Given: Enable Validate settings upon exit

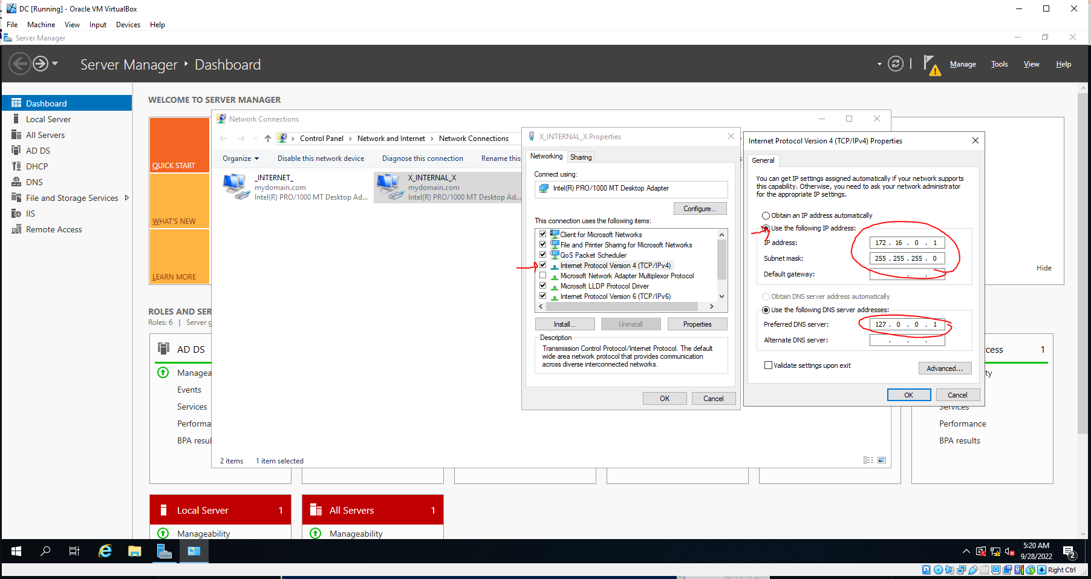Looking at the screenshot, I should tap(769, 365).
